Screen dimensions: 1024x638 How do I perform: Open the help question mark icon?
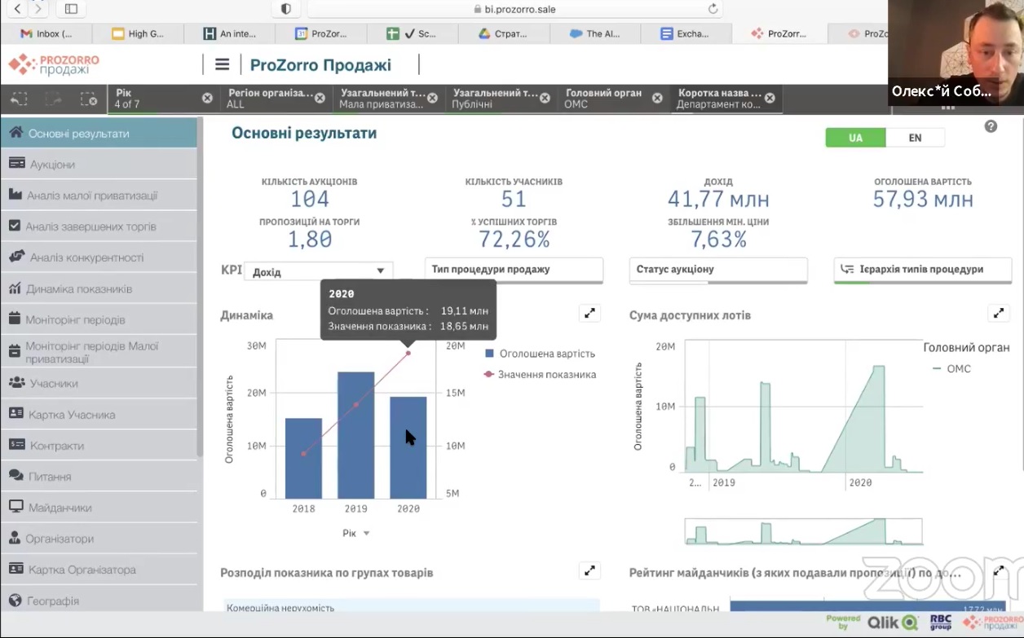[991, 126]
